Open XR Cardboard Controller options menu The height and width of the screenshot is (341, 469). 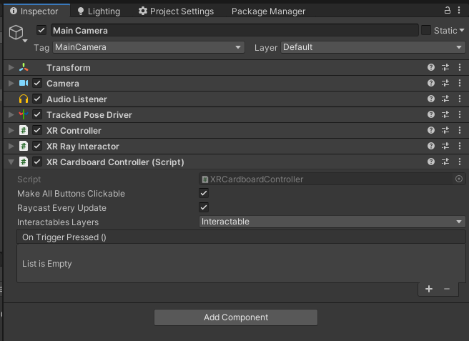coord(460,162)
